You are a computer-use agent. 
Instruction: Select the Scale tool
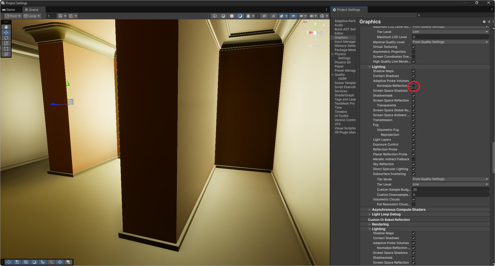pyautogui.click(x=6, y=43)
